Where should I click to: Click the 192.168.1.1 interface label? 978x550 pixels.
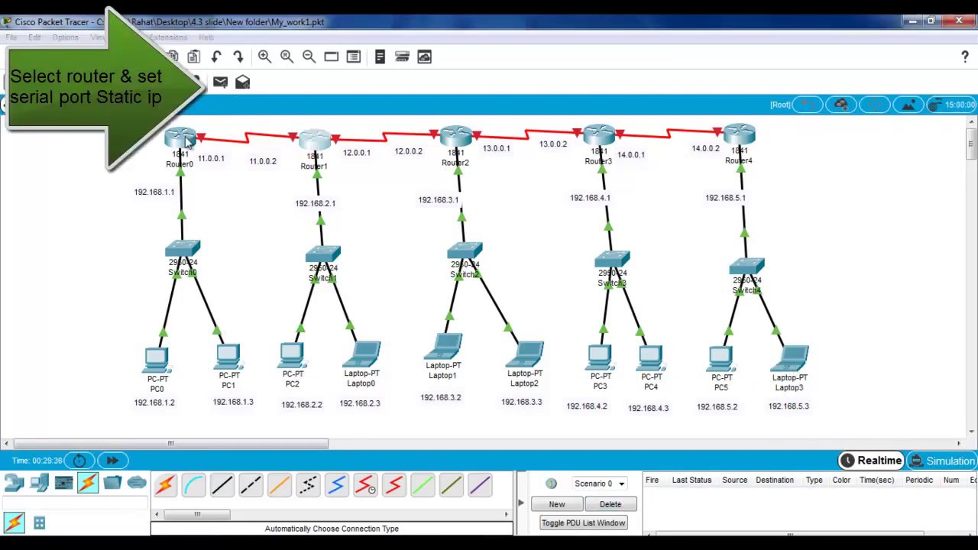click(x=154, y=192)
